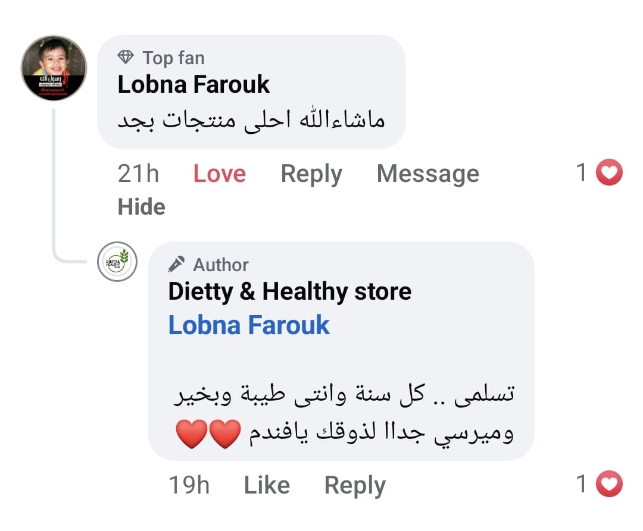
Task: Open Lobna Farouk's profile picture
Action: 54,68
